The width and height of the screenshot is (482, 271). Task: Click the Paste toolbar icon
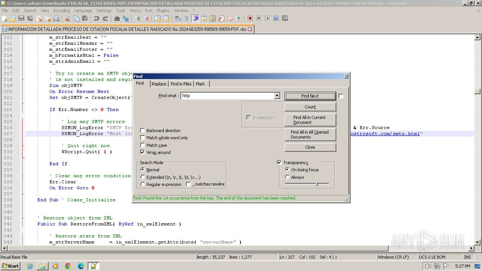click(85, 18)
